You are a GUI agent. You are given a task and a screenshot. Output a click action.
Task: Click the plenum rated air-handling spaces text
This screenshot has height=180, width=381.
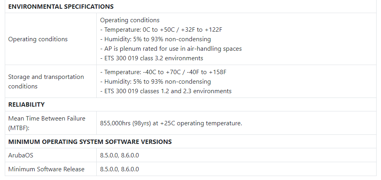coord(171,49)
